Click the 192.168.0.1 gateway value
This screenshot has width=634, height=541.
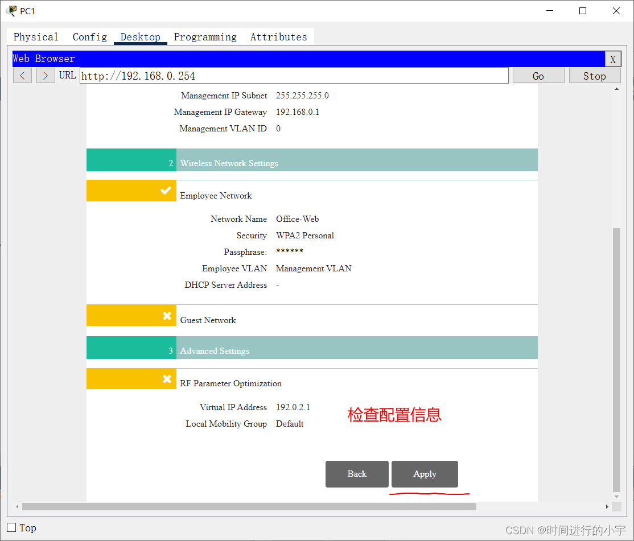pos(298,112)
